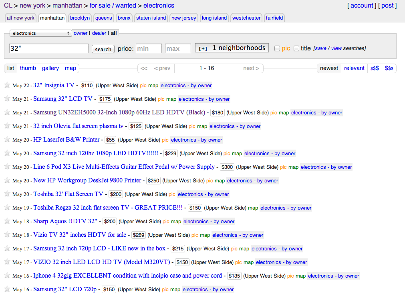Enable the title-only search checkbox
The width and height of the screenshot is (405, 298).
[296, 48]
